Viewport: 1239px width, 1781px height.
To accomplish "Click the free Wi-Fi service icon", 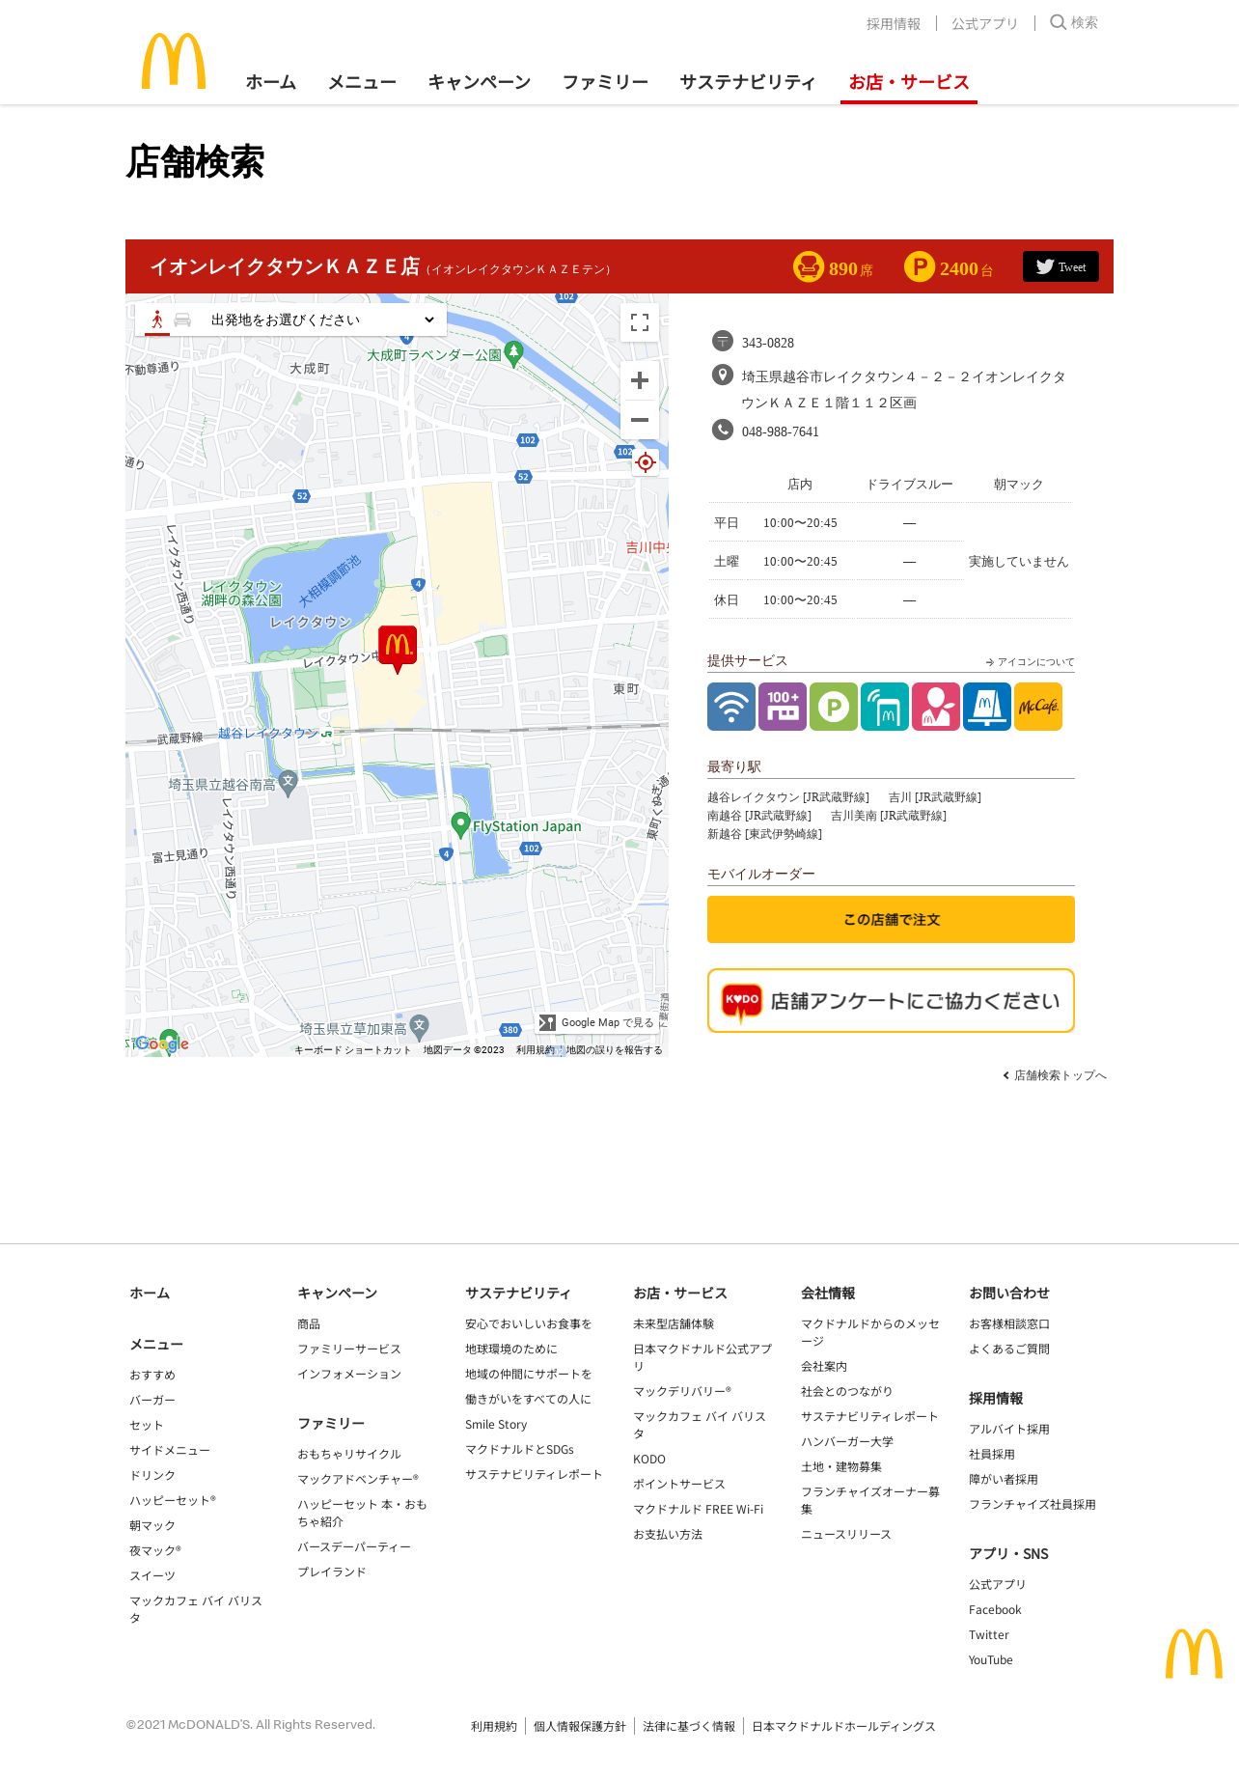I will (x=731, y=707).
